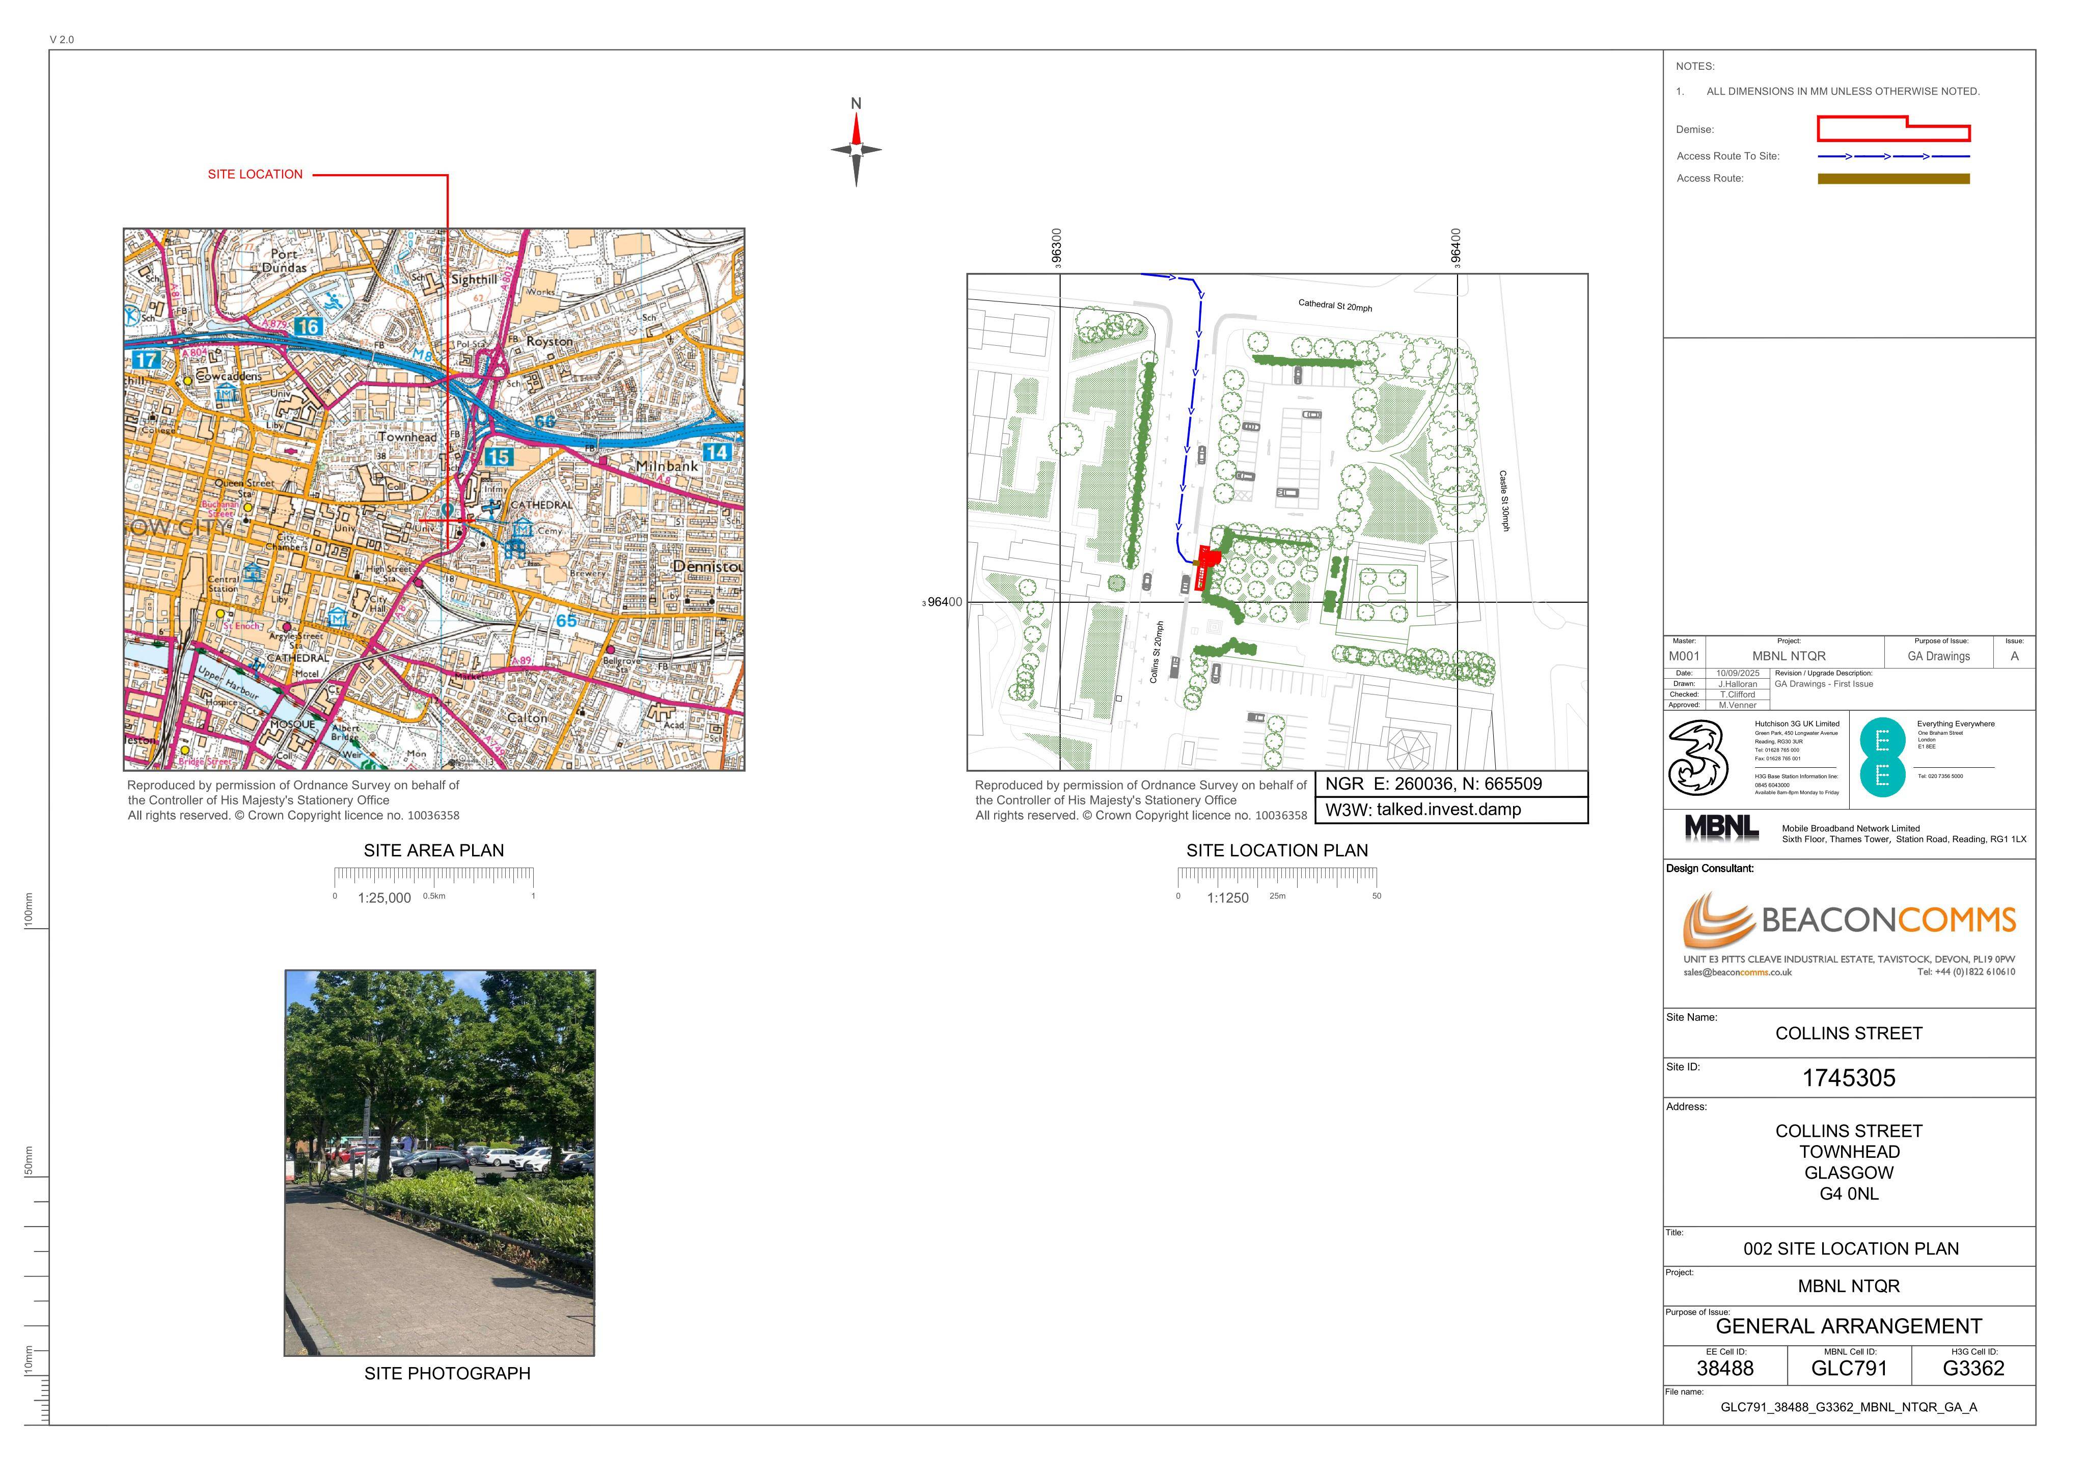
Task: Click the 'SITE LOCATION PLAN' title below map
Action: point(1277,851)
